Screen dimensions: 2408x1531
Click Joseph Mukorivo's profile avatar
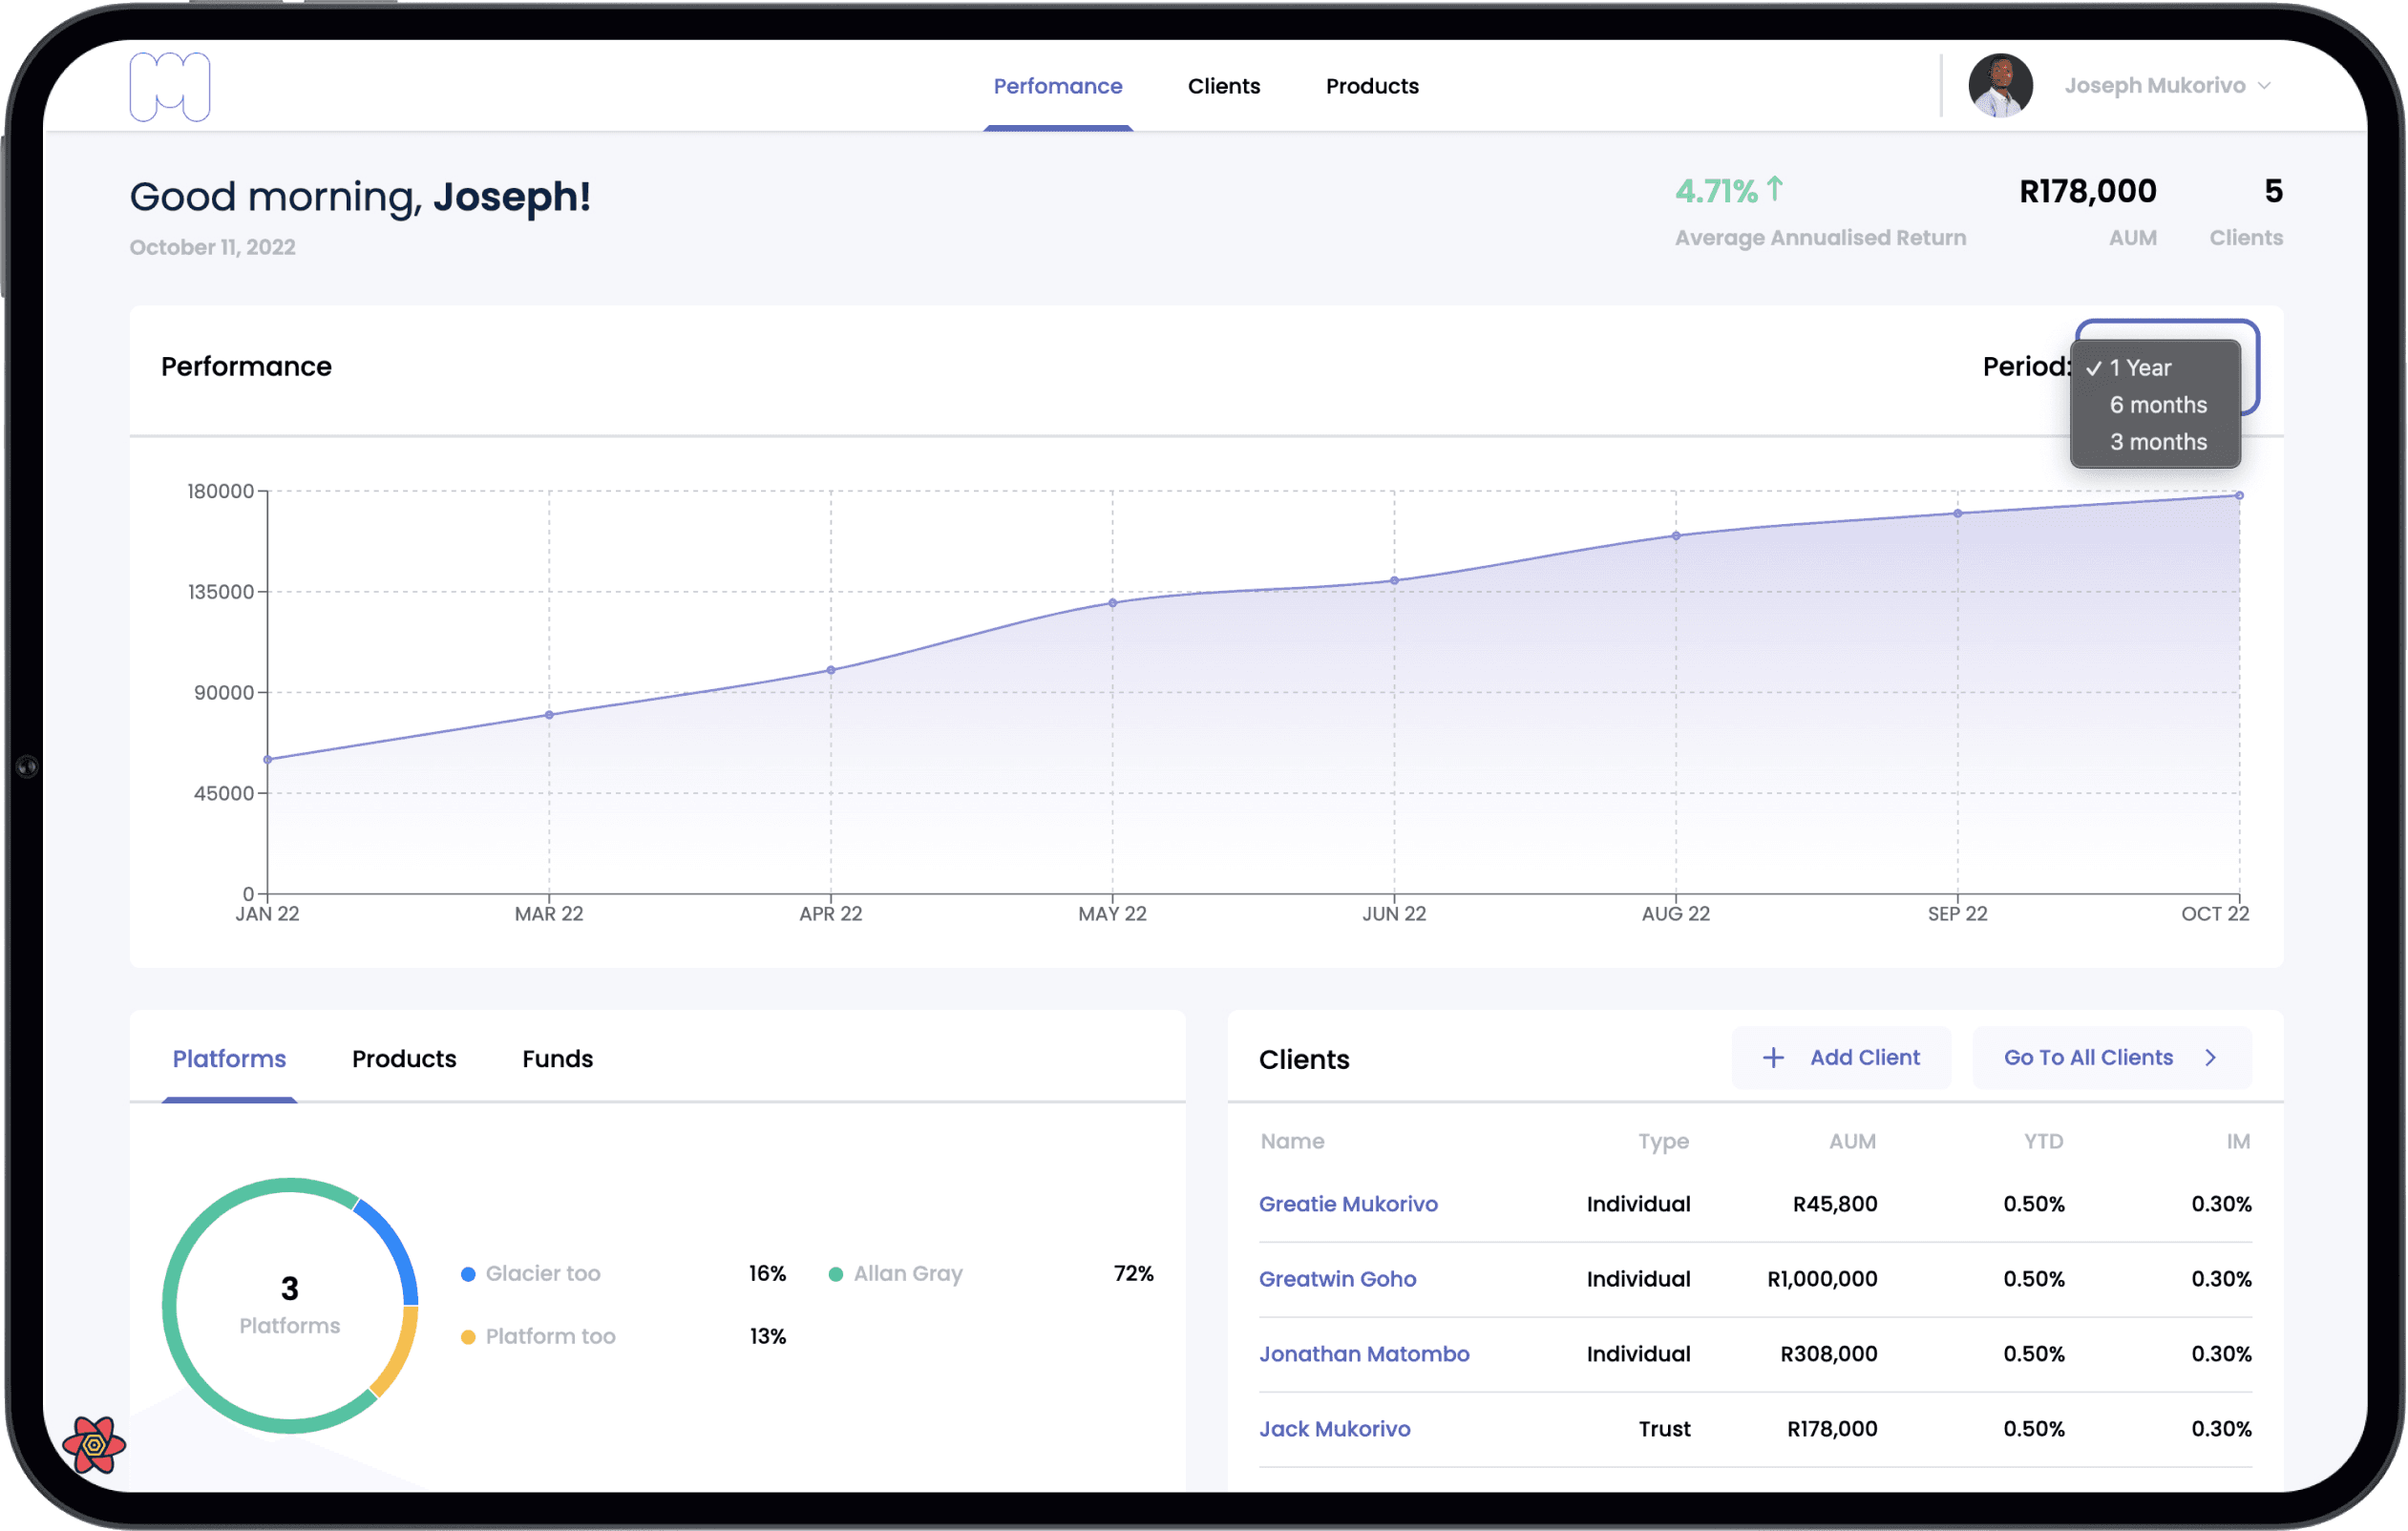point(2000,85)
